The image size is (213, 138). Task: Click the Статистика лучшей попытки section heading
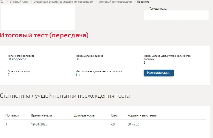(65, 96)
